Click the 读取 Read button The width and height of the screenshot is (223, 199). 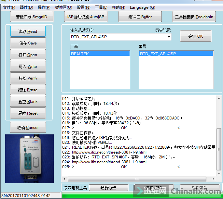28,31
